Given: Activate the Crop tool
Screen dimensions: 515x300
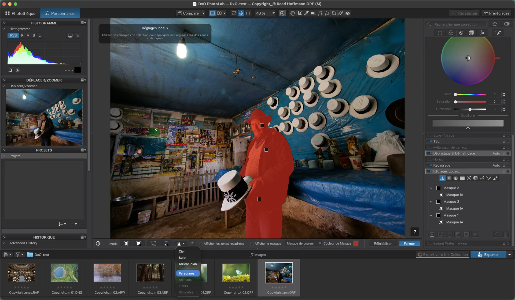Looking at the screenshot, I should point(300,13).
